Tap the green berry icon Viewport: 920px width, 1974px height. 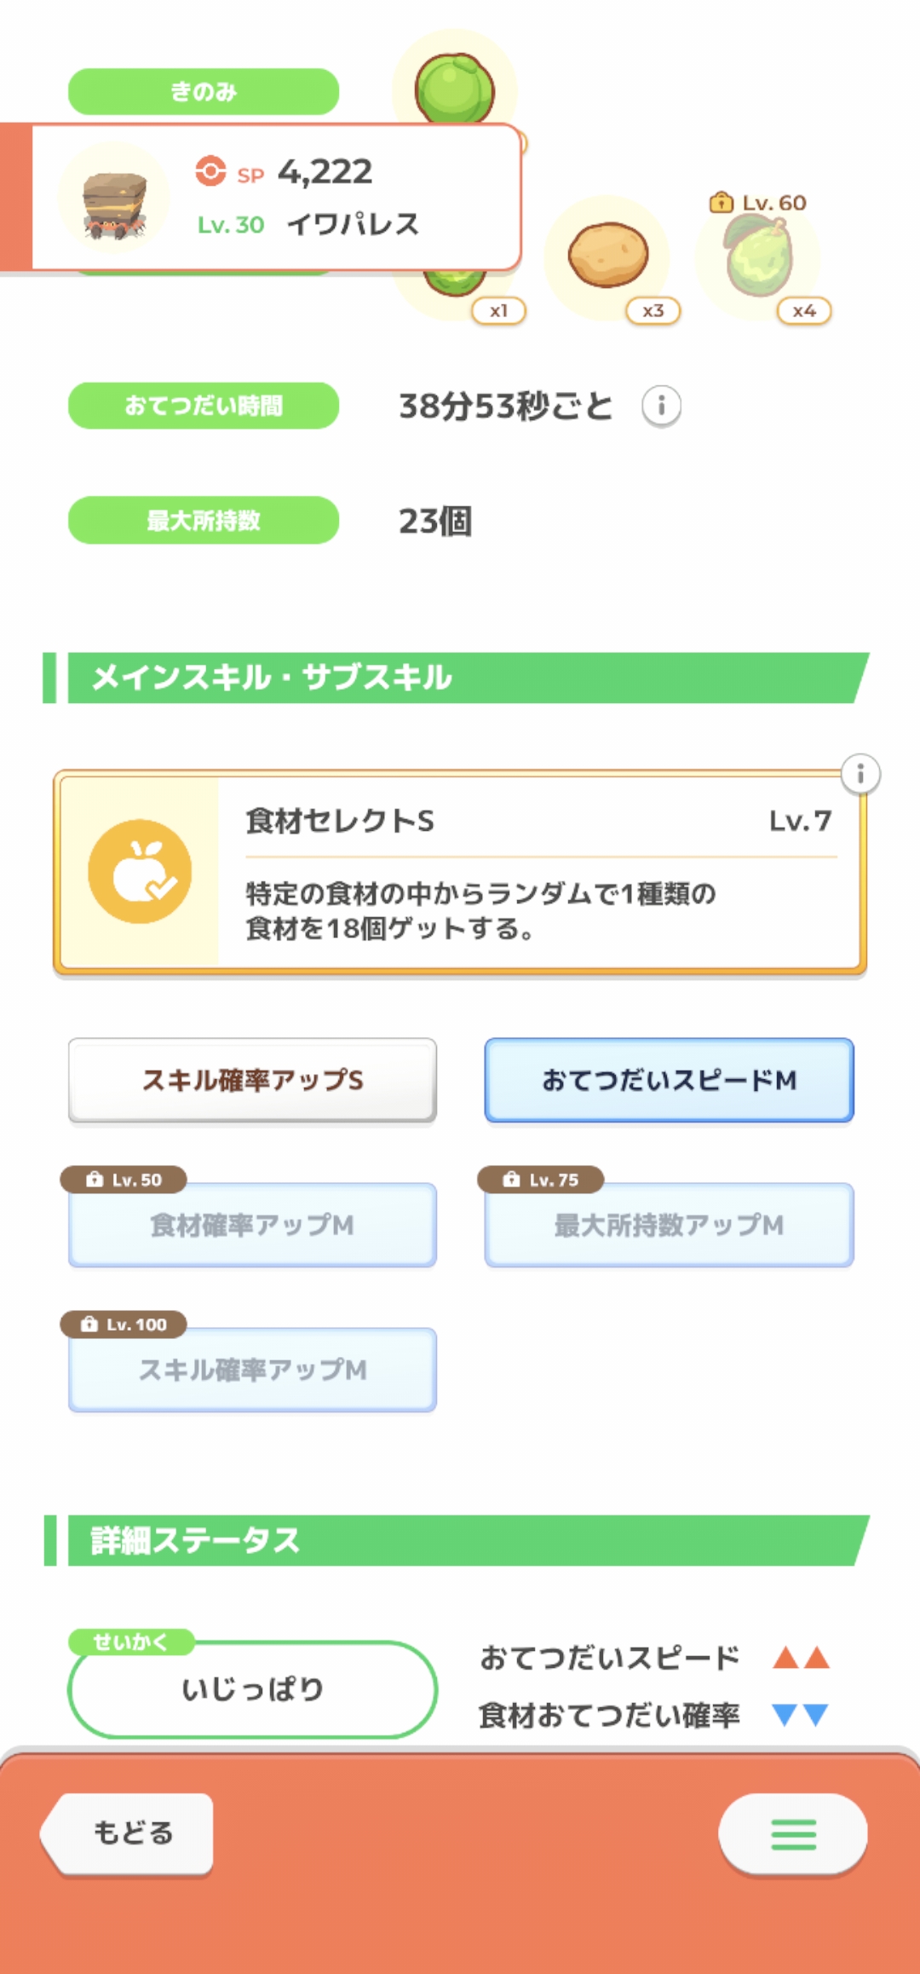coord(454,88)
